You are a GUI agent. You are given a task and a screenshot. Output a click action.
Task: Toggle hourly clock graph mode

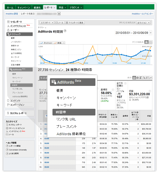tap(147, 42)
